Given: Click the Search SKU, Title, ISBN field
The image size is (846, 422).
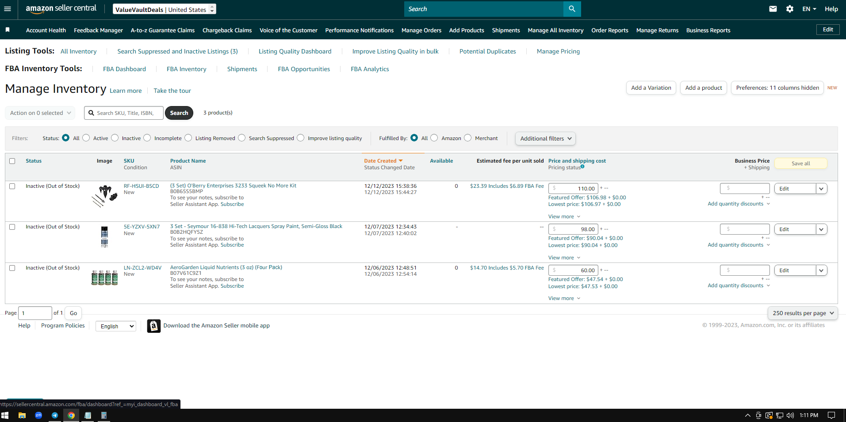Looking at the screenshot, I should click(x=124, y=113).
